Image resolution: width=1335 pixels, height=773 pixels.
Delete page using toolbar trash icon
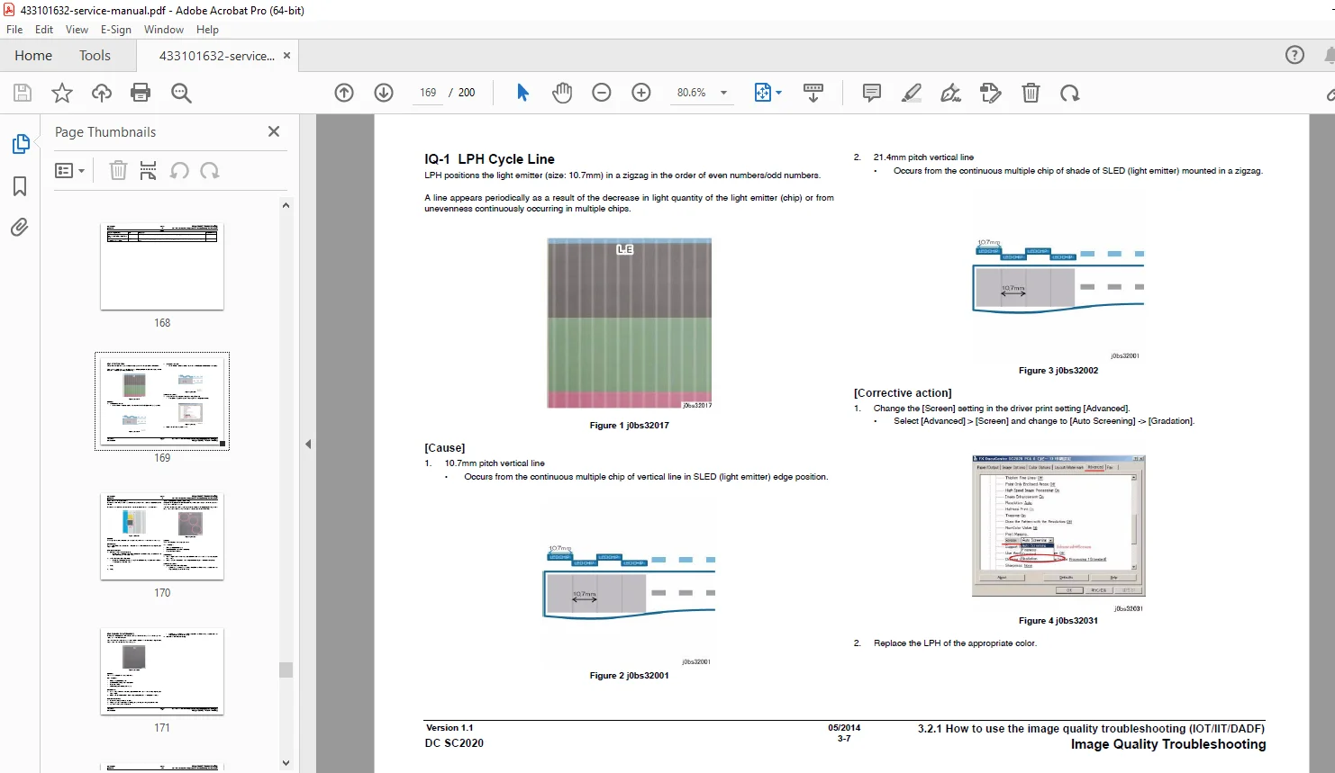click(x=1031, y=93)
